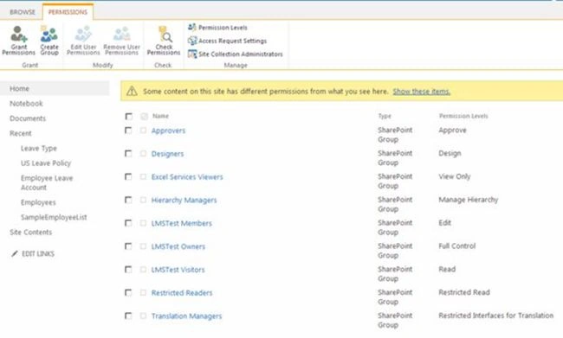This screenshot has height=338, width=563.
Task: Open Site Collection Administrators
Action: pos(236,54)
